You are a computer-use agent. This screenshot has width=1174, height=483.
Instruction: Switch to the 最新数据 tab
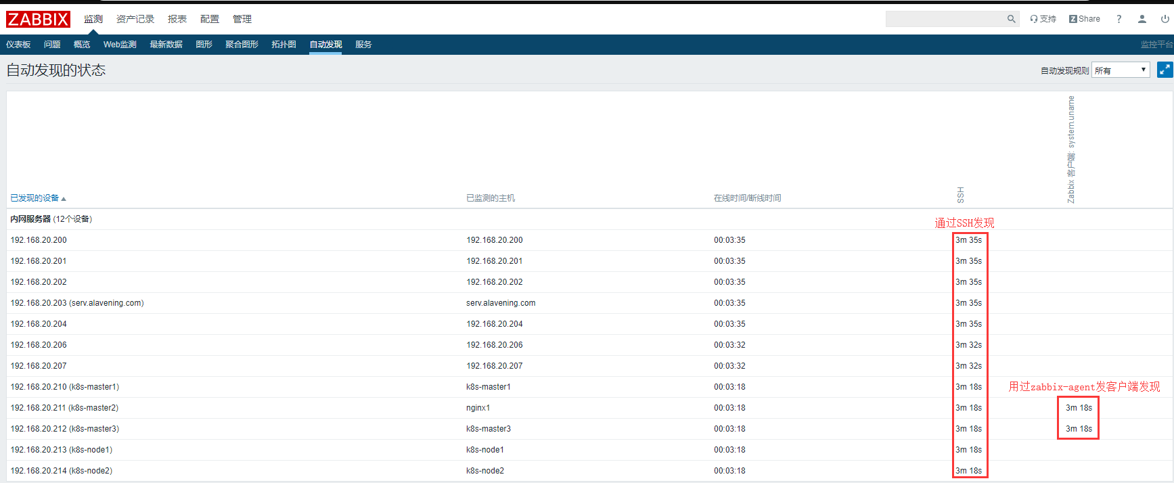pyautogui.click(x=166, y=45)
